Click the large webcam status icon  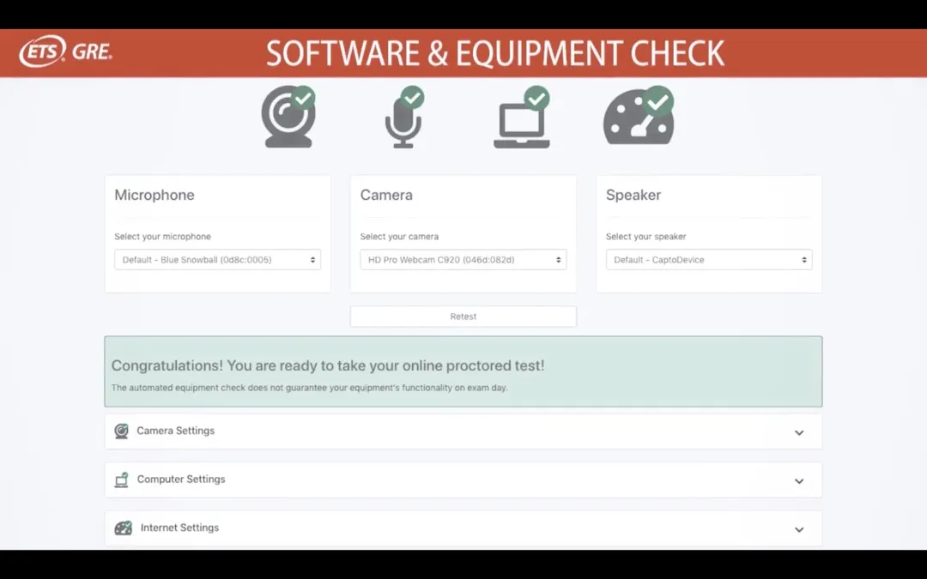click(287, 120)
